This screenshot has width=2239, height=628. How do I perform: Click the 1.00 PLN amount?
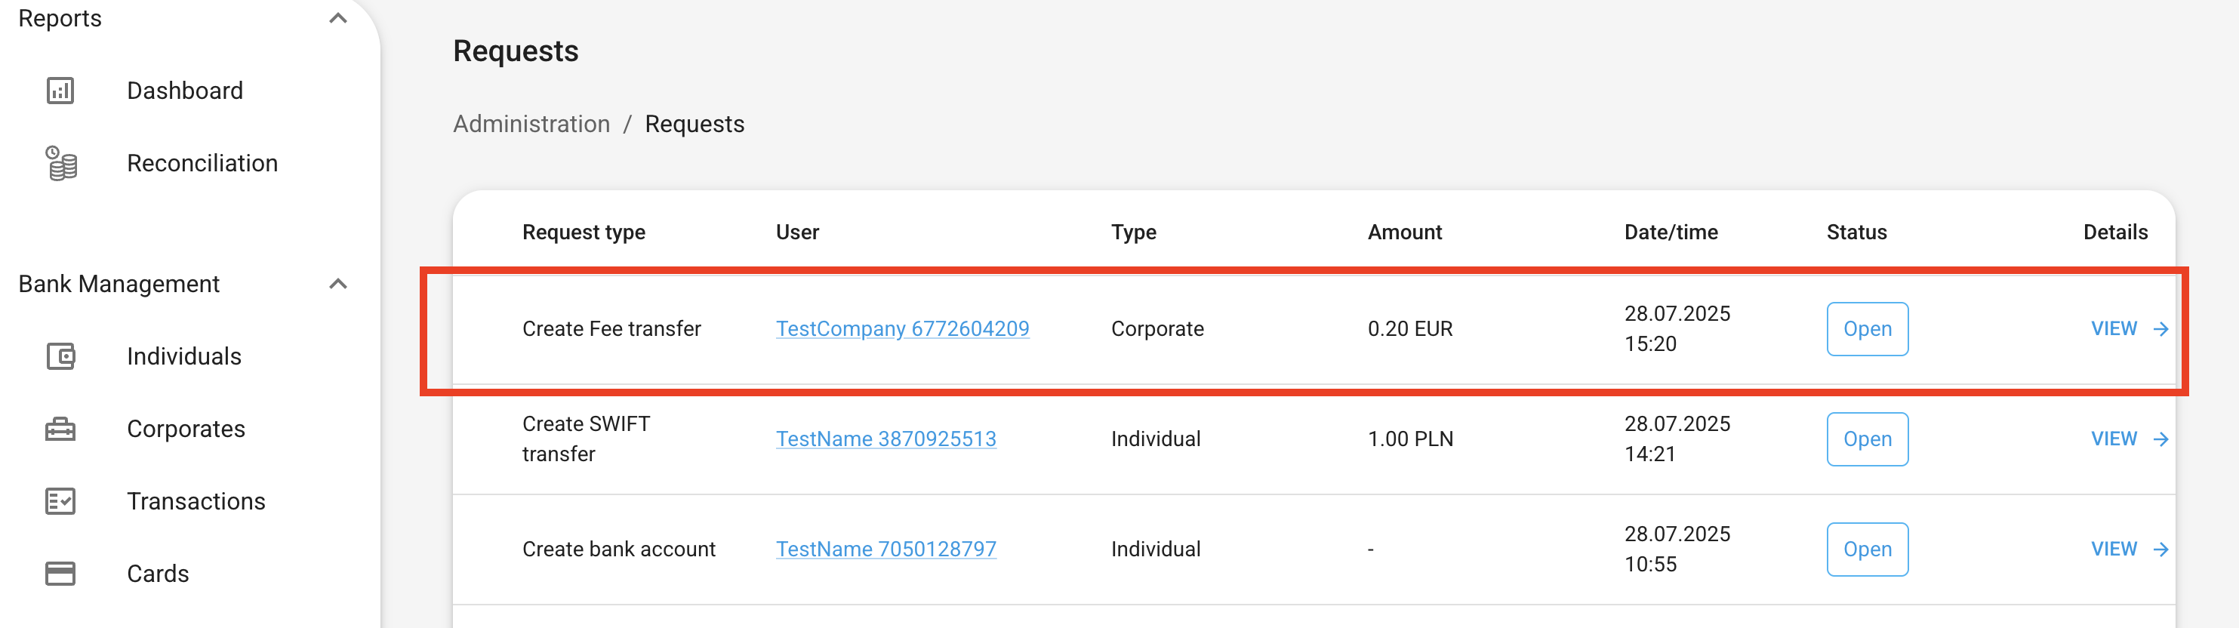(1410, 439)
